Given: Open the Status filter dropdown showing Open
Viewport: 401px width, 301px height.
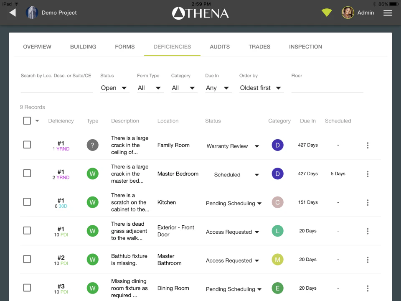Looking at the screenshot, I should pos(114,88).
